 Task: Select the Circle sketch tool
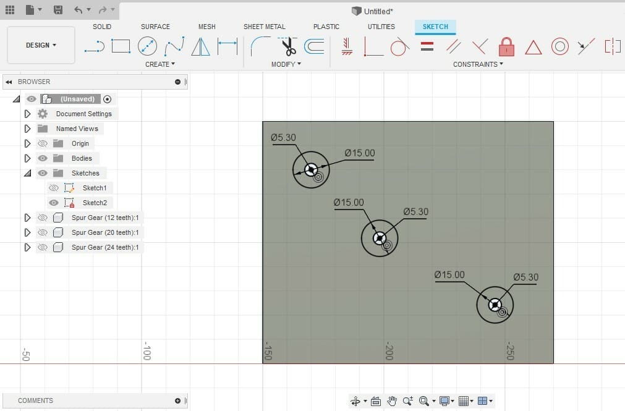(x=147, y=46)
